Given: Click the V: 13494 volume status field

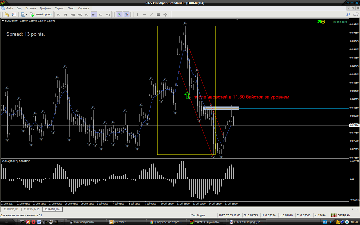Looking at the screenshot, I should tap(320, 215).
